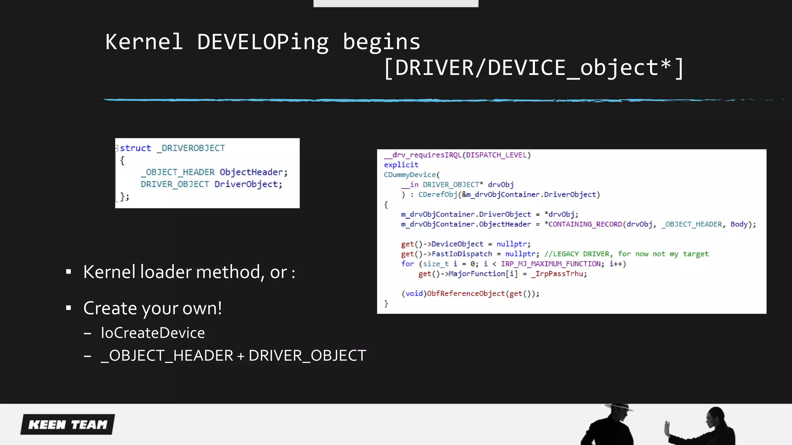Click the 'CDummyDevice(' constructor line
The width and height of the screenshot is (792, 445).
click(411, 175)
